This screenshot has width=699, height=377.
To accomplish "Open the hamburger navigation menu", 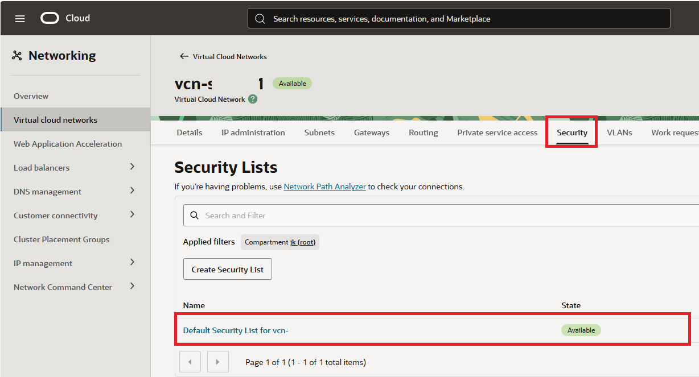I will click(x=20, y=19).
